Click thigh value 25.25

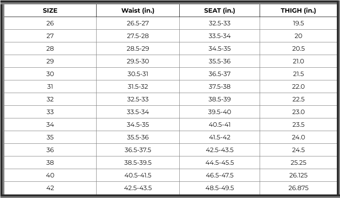[298, 162]
